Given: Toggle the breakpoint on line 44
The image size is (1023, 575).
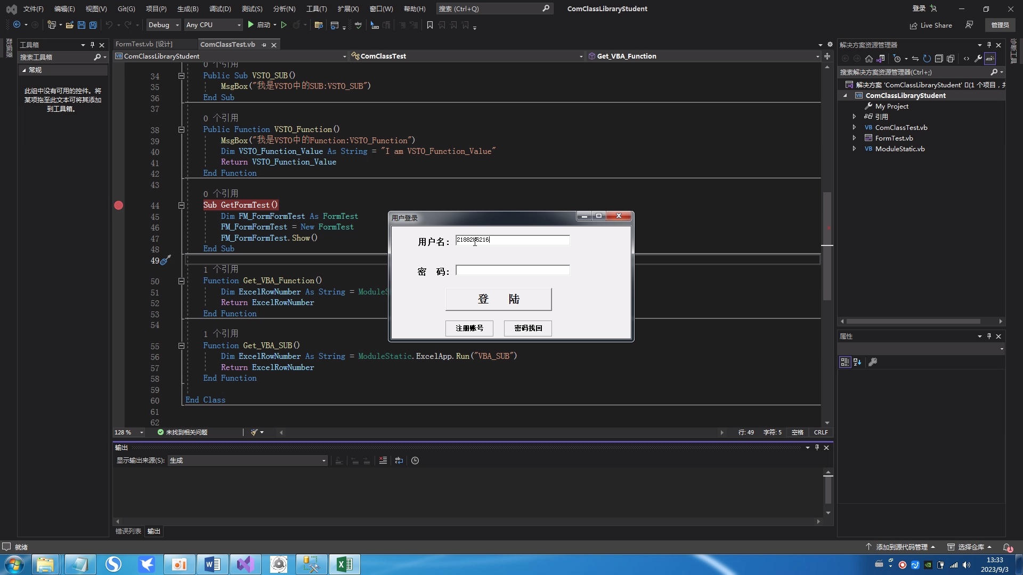Looking at the screenshot, I should 118,206.
